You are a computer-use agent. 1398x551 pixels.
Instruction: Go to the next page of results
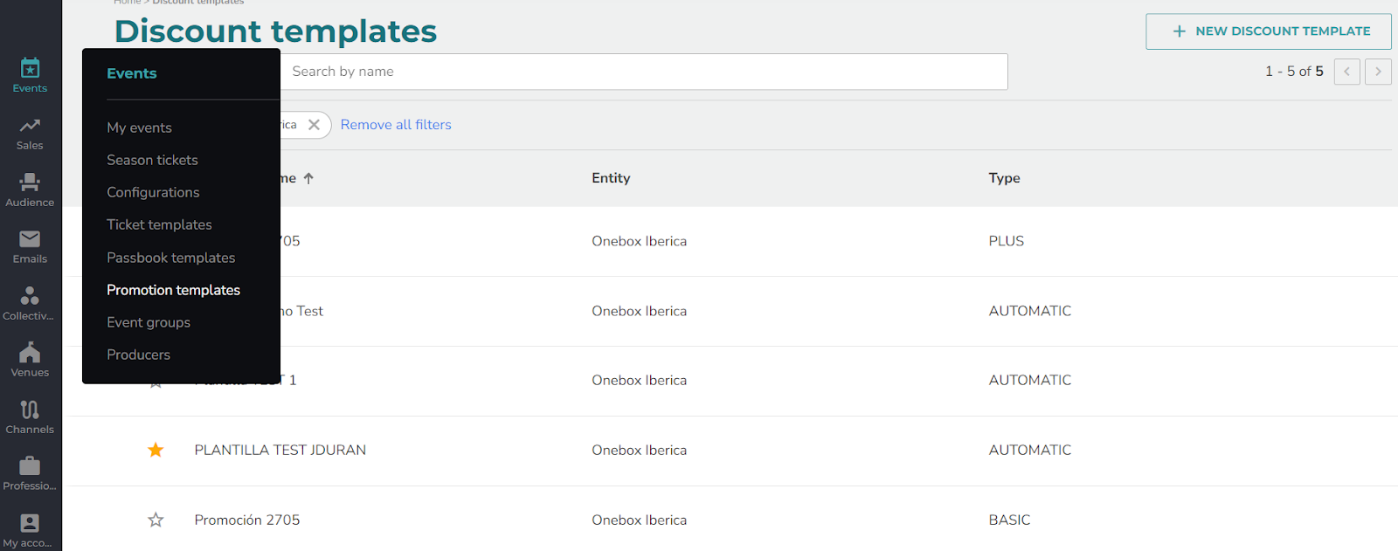tap(1379, 72)
